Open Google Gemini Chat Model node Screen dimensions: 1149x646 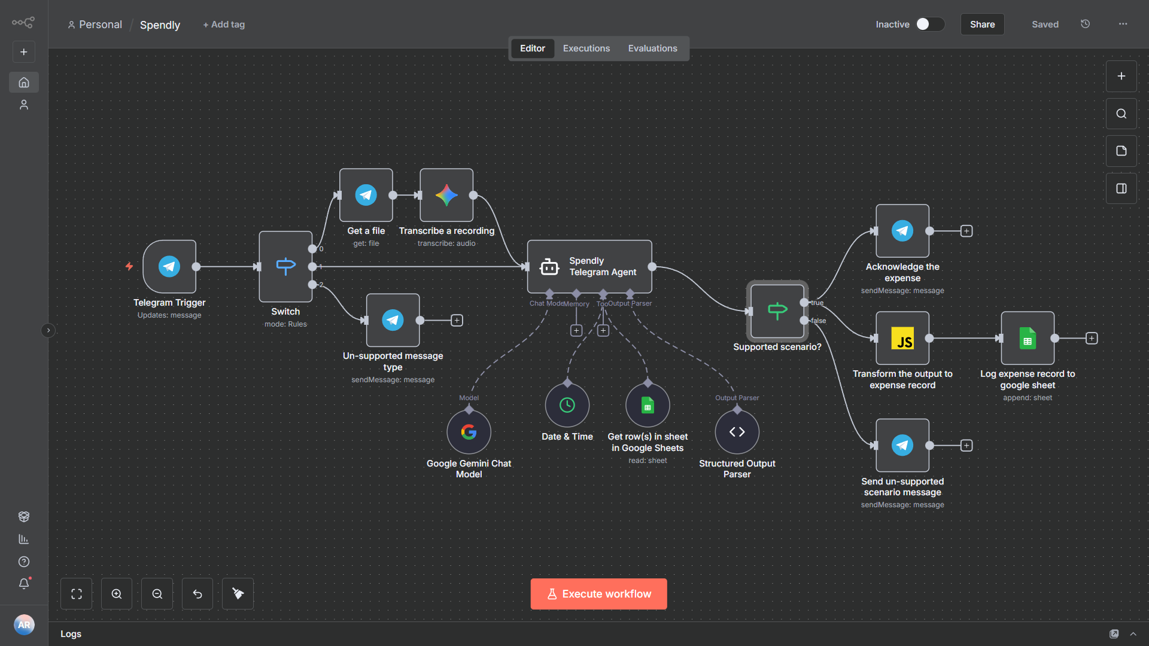pyautogui.click(x=469, y=432)
